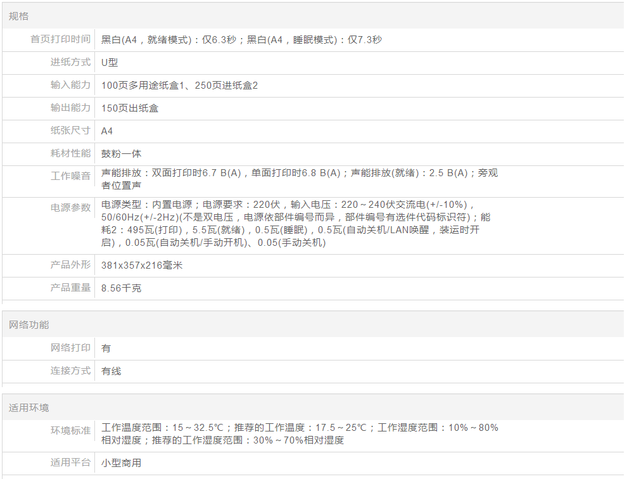Click the 环境标准 label

tap(70, 431)
